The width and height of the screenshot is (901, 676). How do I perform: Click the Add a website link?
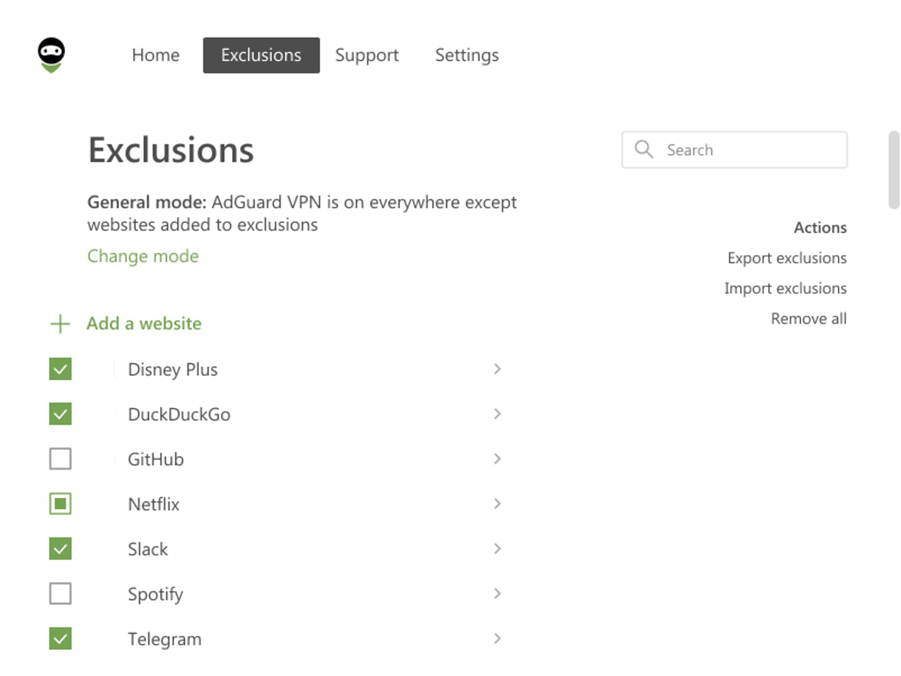144,324
